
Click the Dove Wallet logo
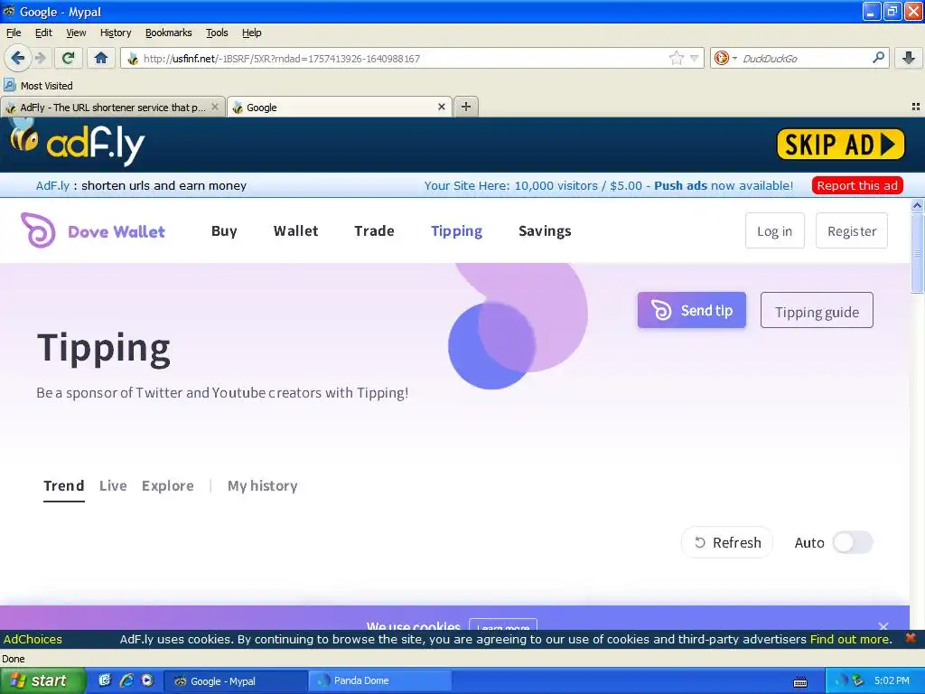click(x=93, y=230)
